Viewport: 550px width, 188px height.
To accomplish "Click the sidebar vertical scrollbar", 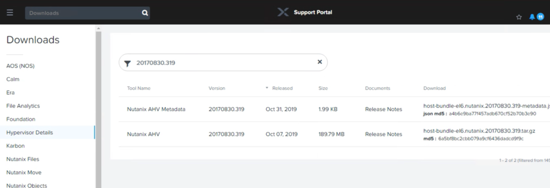I will pyautogui.click(x=98, y=109).
